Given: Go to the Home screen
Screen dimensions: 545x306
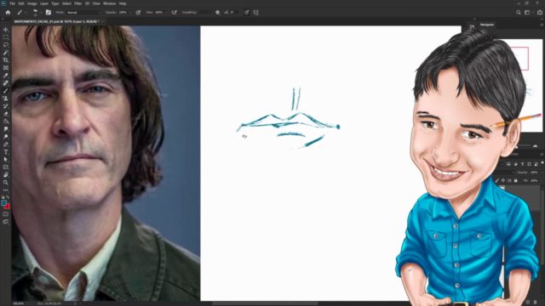Looking at the screenshot, I should (x=8, y=13).
